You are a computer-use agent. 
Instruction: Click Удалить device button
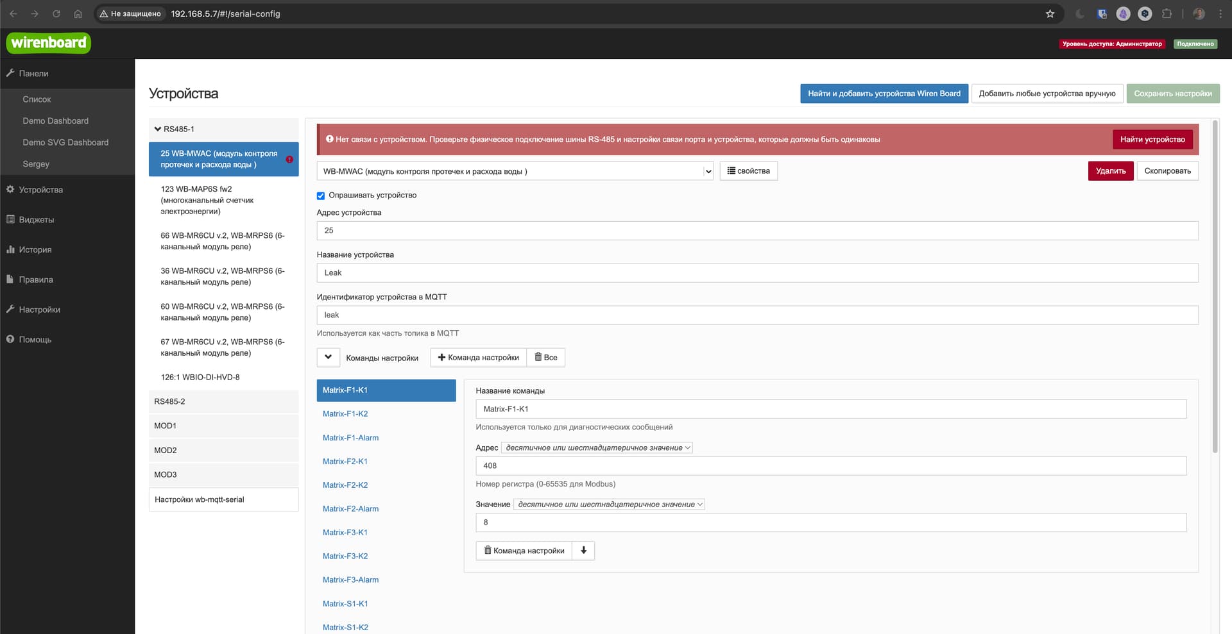point(1111,171)
